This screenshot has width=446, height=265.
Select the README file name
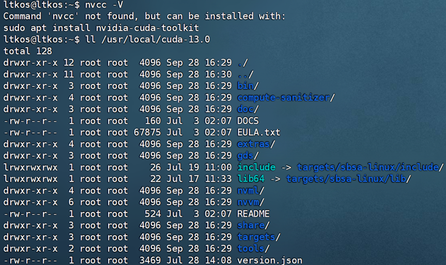253,213
